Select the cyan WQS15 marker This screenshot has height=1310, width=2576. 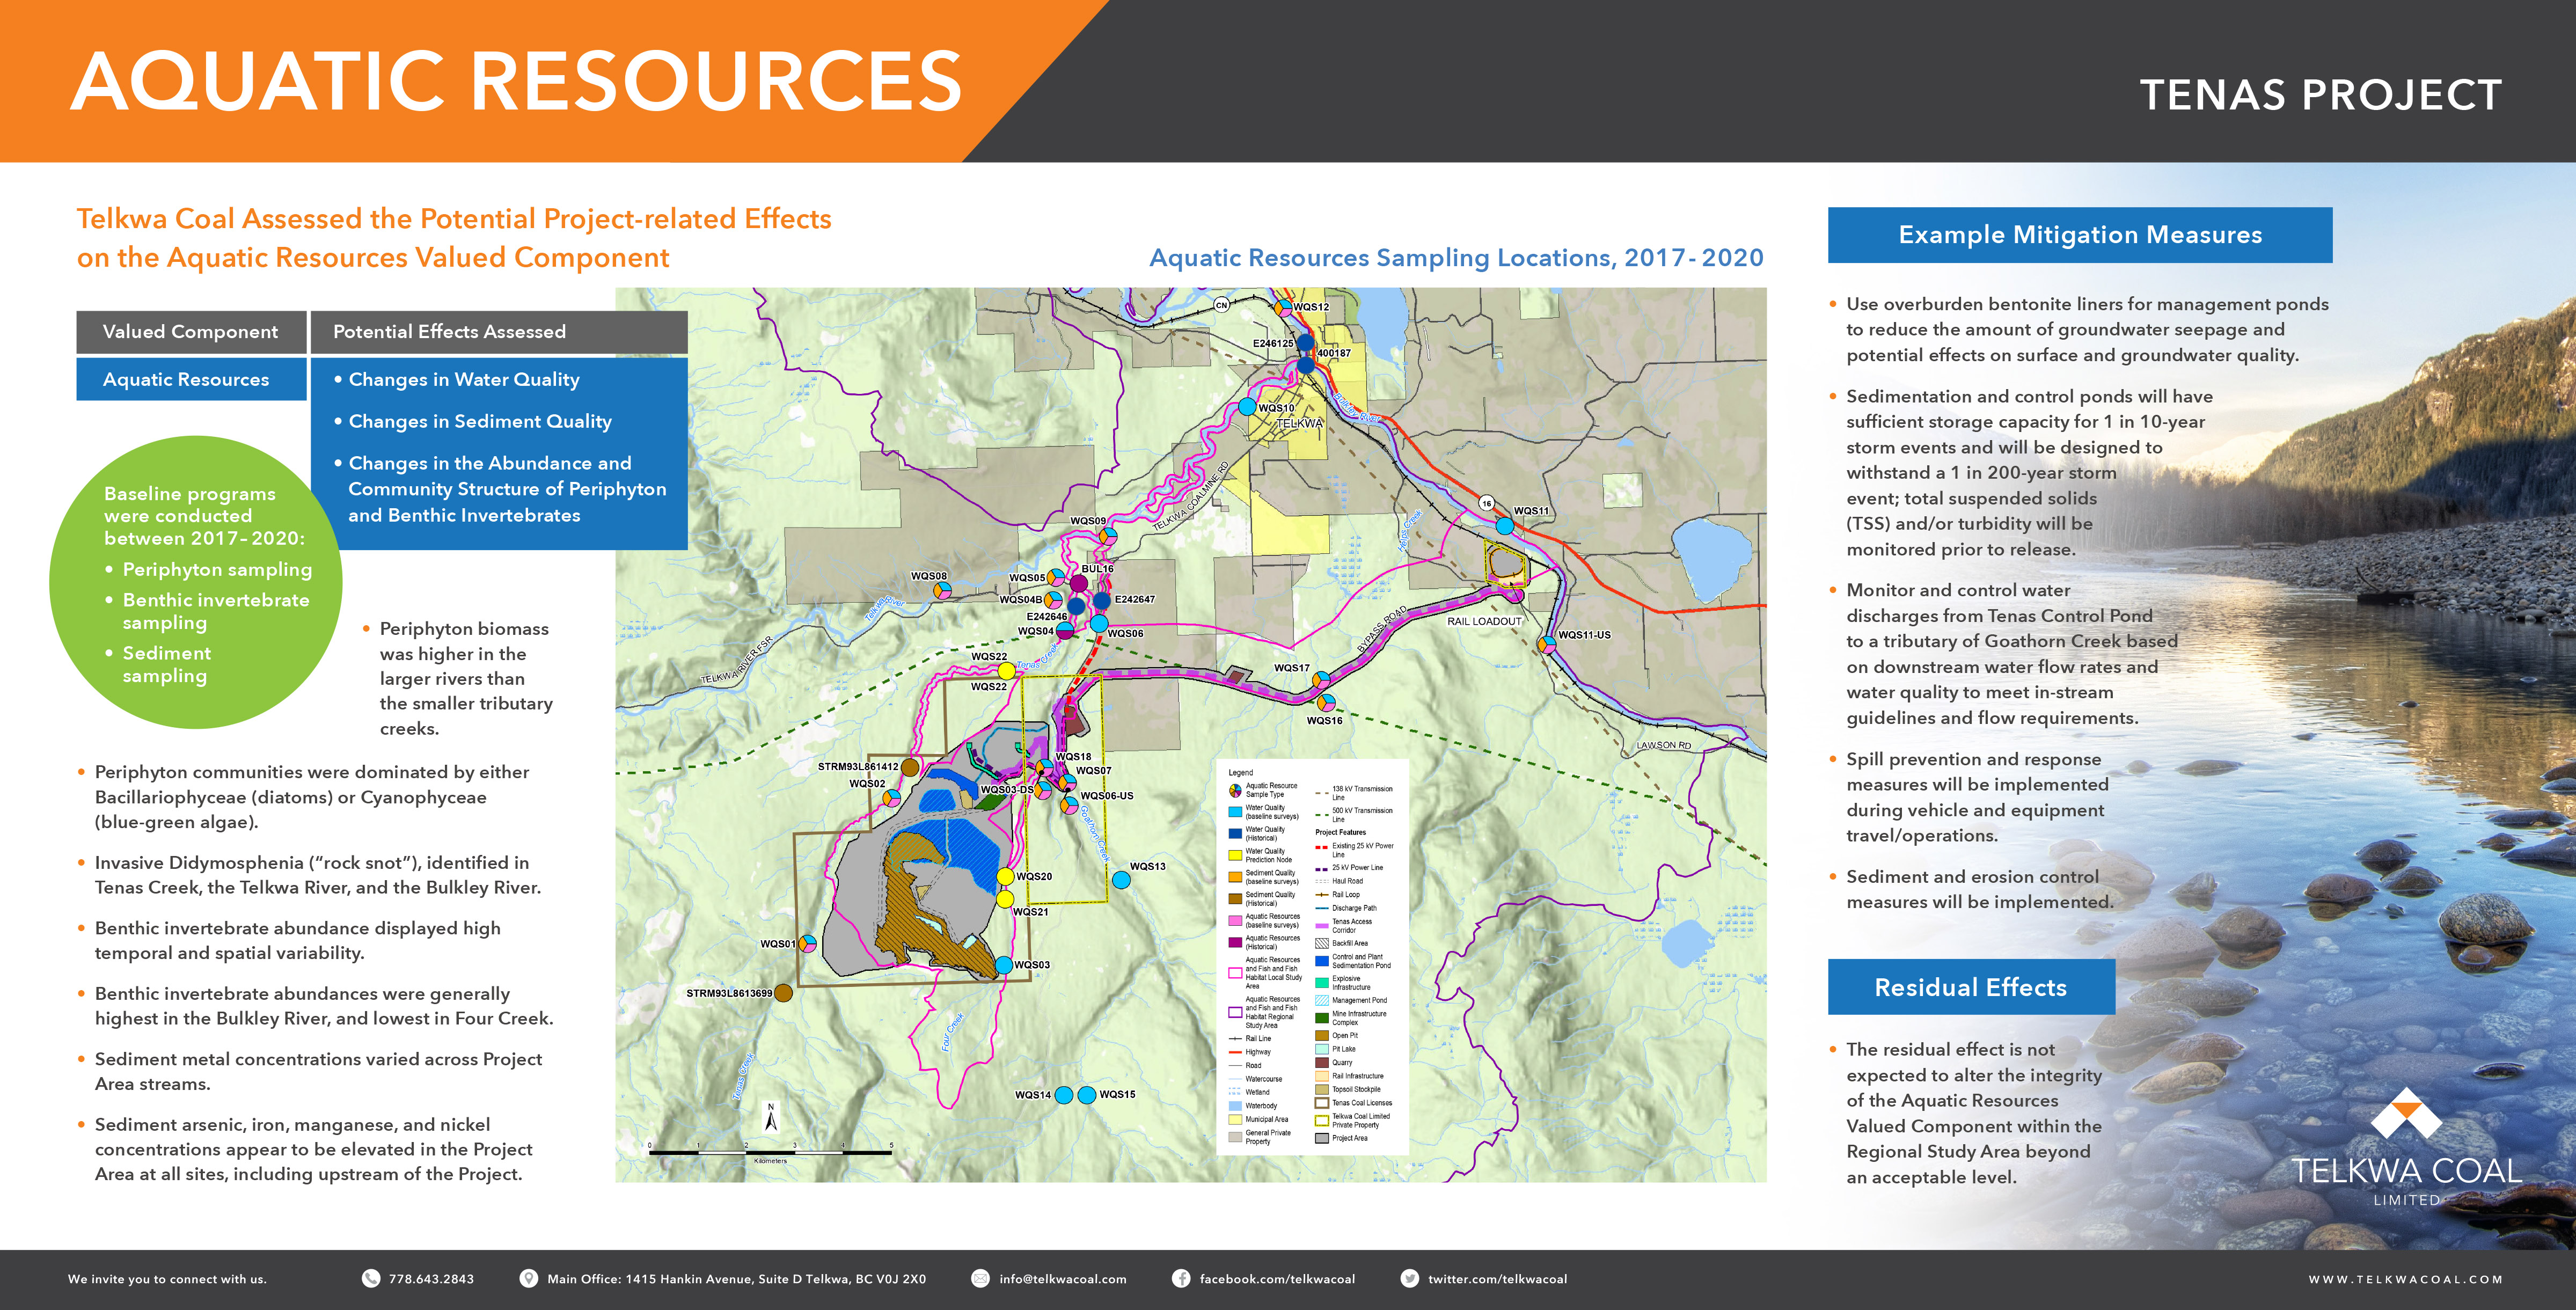click(1087, 1095)
